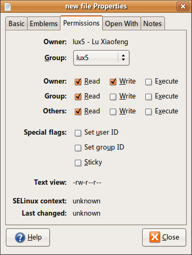
Task: Click the Close button
Action: 164,237
